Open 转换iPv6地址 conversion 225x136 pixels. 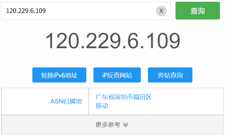tap(59, 75)
